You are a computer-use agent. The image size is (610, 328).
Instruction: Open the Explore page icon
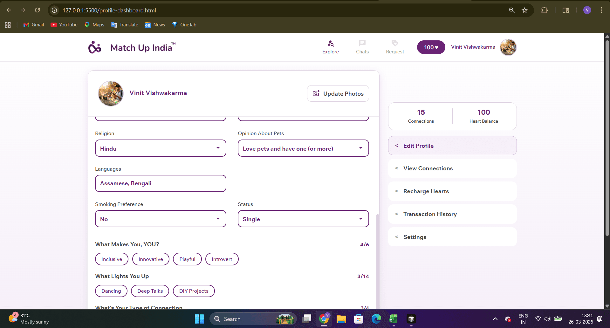click(x=331, y=44)
